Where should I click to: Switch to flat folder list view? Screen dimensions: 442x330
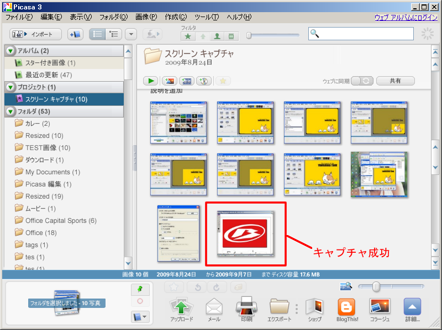click(97, 34)
